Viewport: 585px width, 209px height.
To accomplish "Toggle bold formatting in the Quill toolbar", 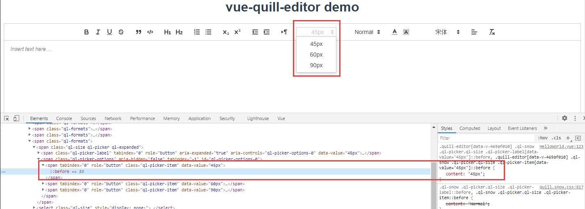I will click(x=87, y=32).
